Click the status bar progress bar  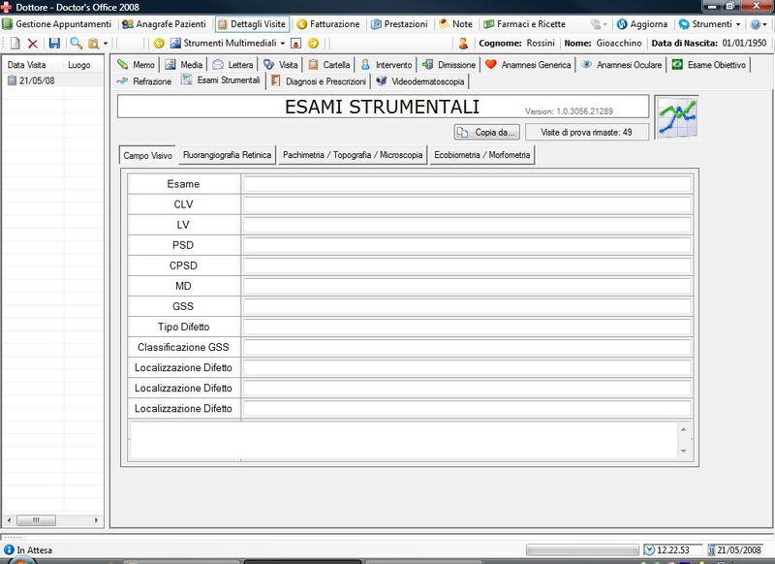(582, 549)
